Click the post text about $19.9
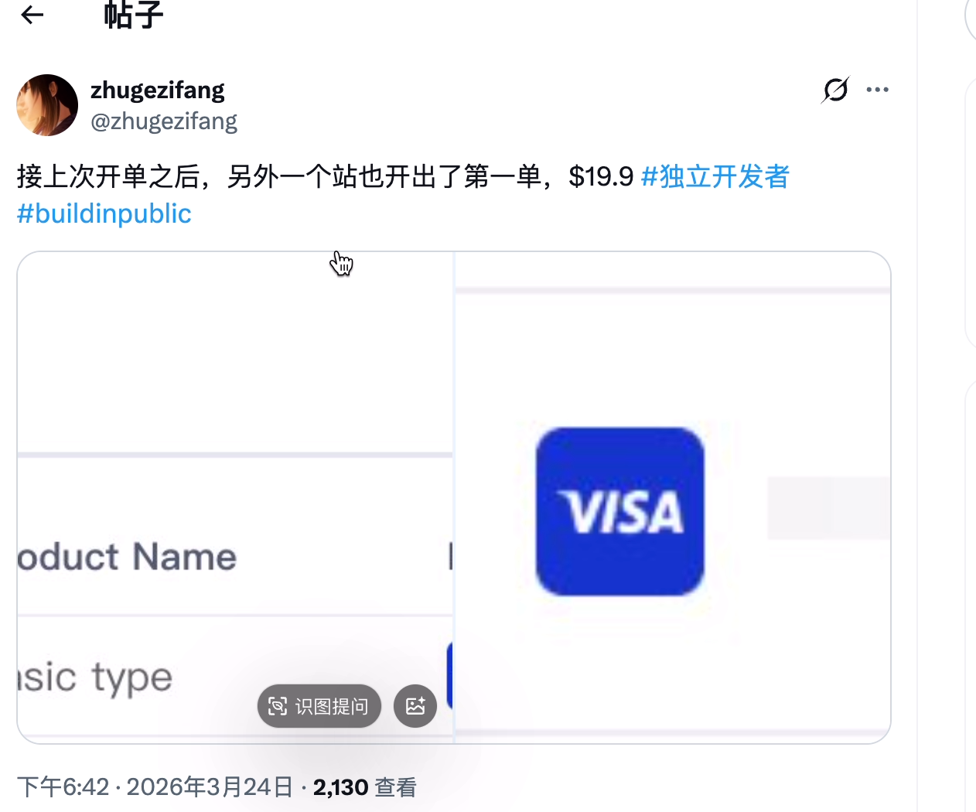 click(325, 176)
